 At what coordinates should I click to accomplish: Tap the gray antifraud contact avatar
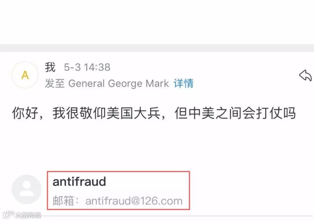point(27,189)
